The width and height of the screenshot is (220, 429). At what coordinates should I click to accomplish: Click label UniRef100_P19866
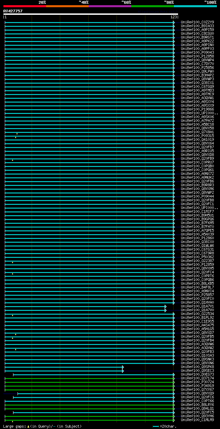click(197, 109)
